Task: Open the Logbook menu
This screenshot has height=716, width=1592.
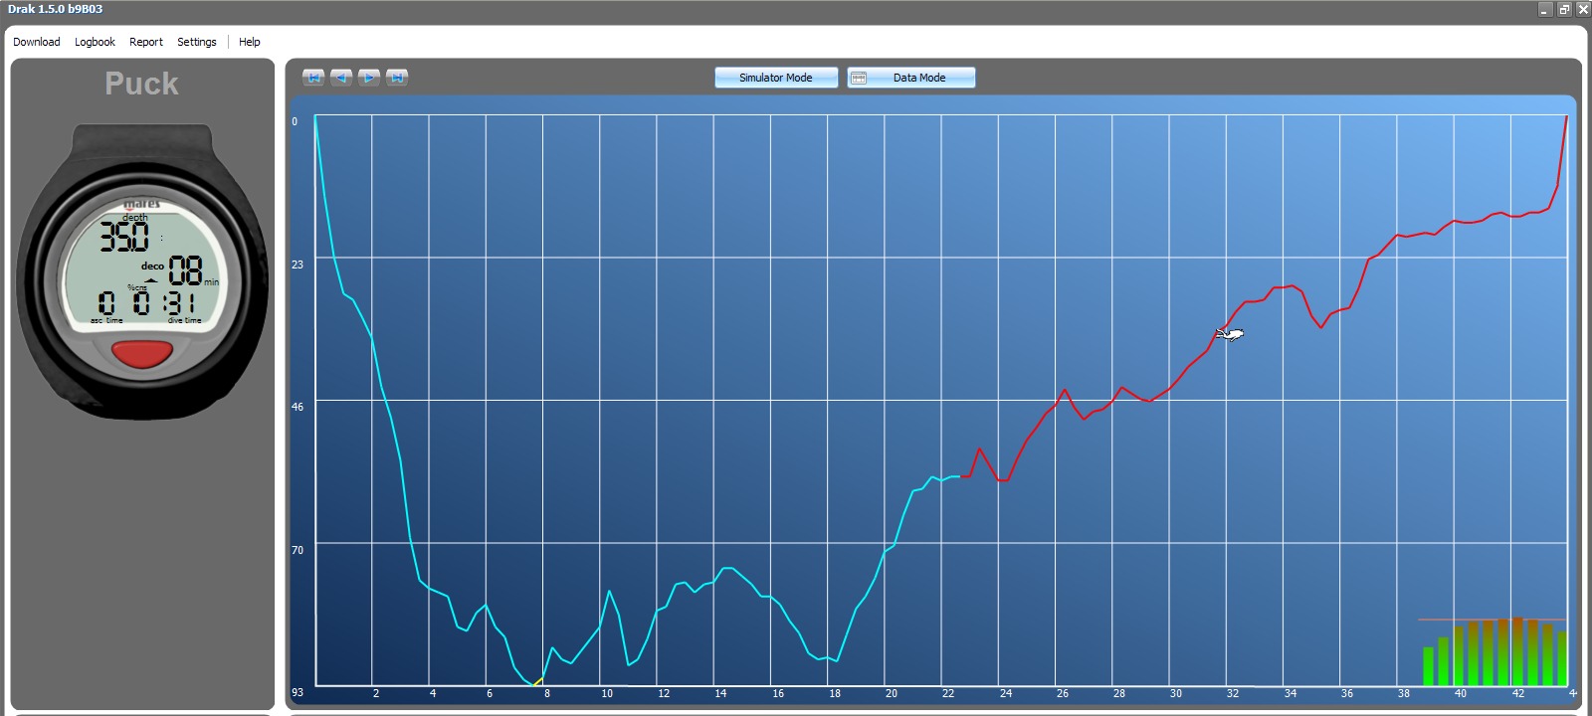Action: point(95,42)
